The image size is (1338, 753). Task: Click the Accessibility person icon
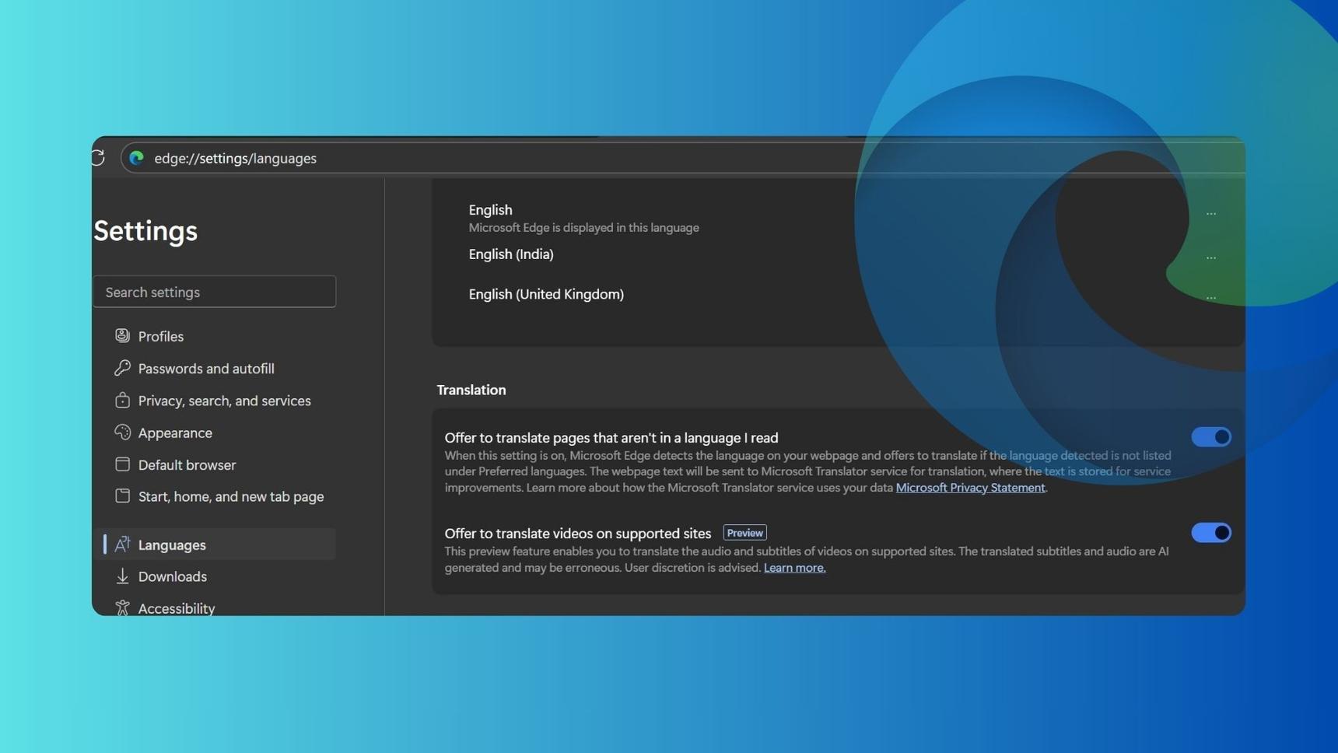pyautogui.click(x=123, y=608)
